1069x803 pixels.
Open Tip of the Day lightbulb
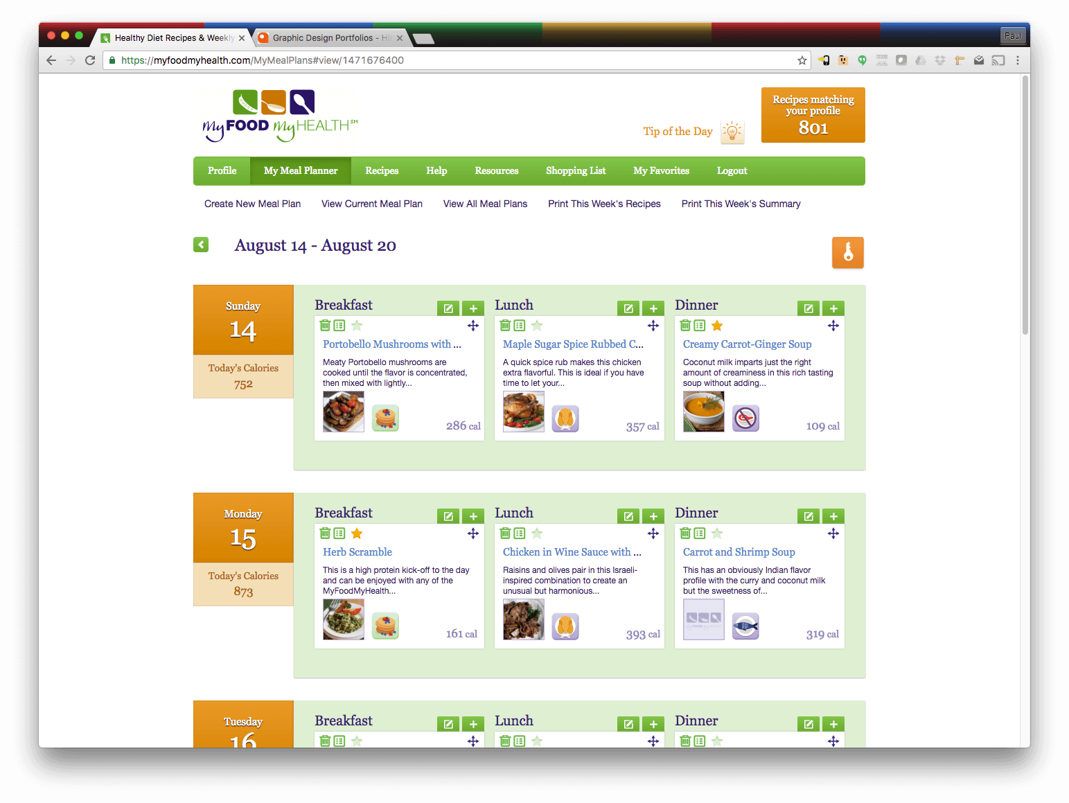point(732,132)
